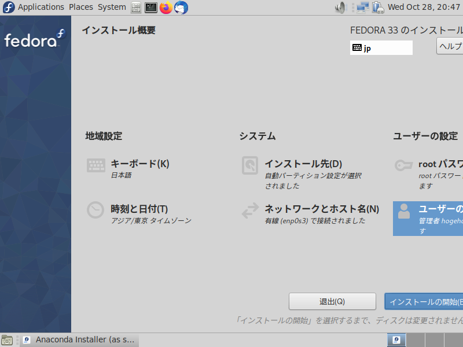Select Anaconda Installer taskbar entry

79,339
